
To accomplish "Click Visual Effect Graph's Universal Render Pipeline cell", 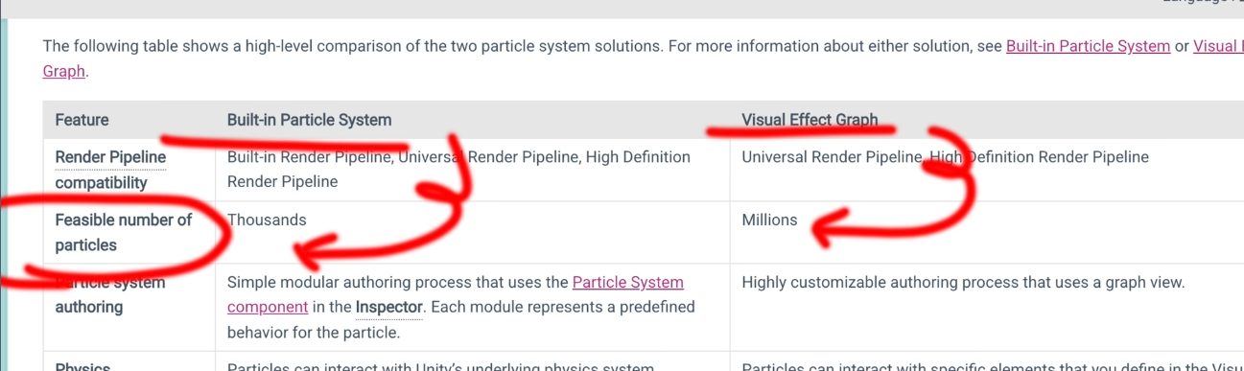I will click(945, 157).
